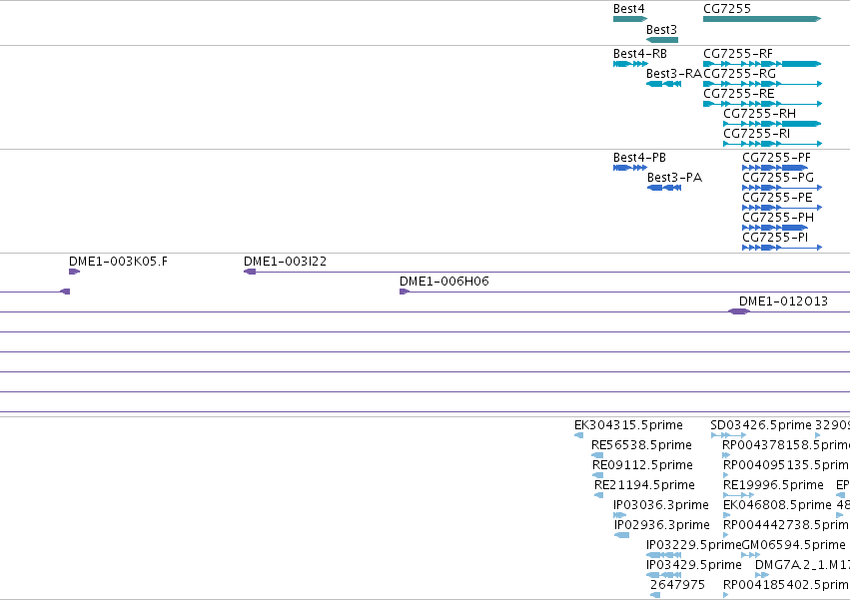Click the IP03229.5prime EST label
The image size is (850, 600).
693,545
